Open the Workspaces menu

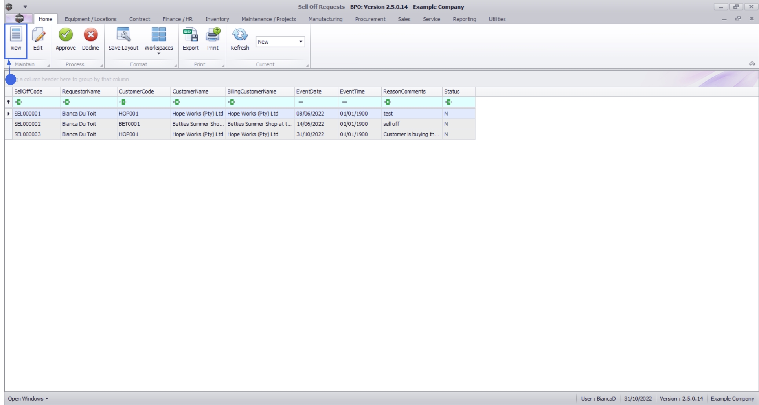[x=159, y=40]
